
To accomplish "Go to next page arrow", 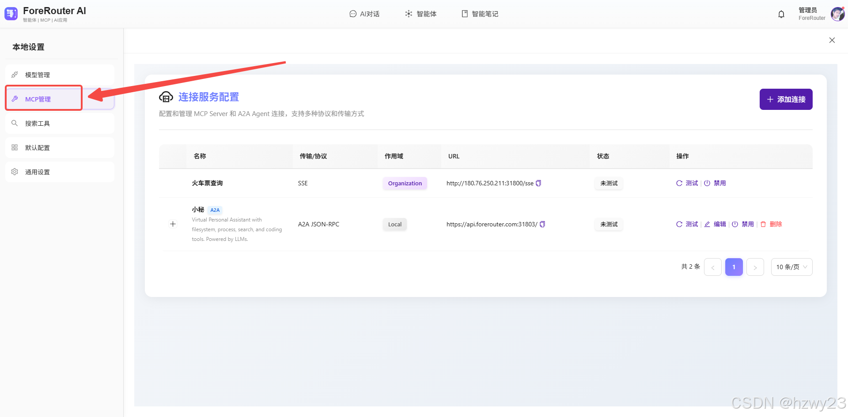I will pos(755,267).
